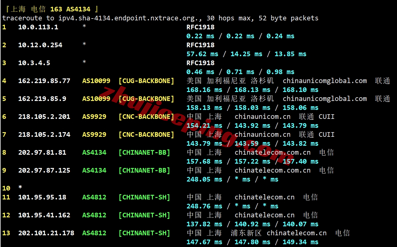Select hop IP address 162.219.85.77
Image resolution: width=397 pixels, height=247 pixels.
click(x=44, y=81)
